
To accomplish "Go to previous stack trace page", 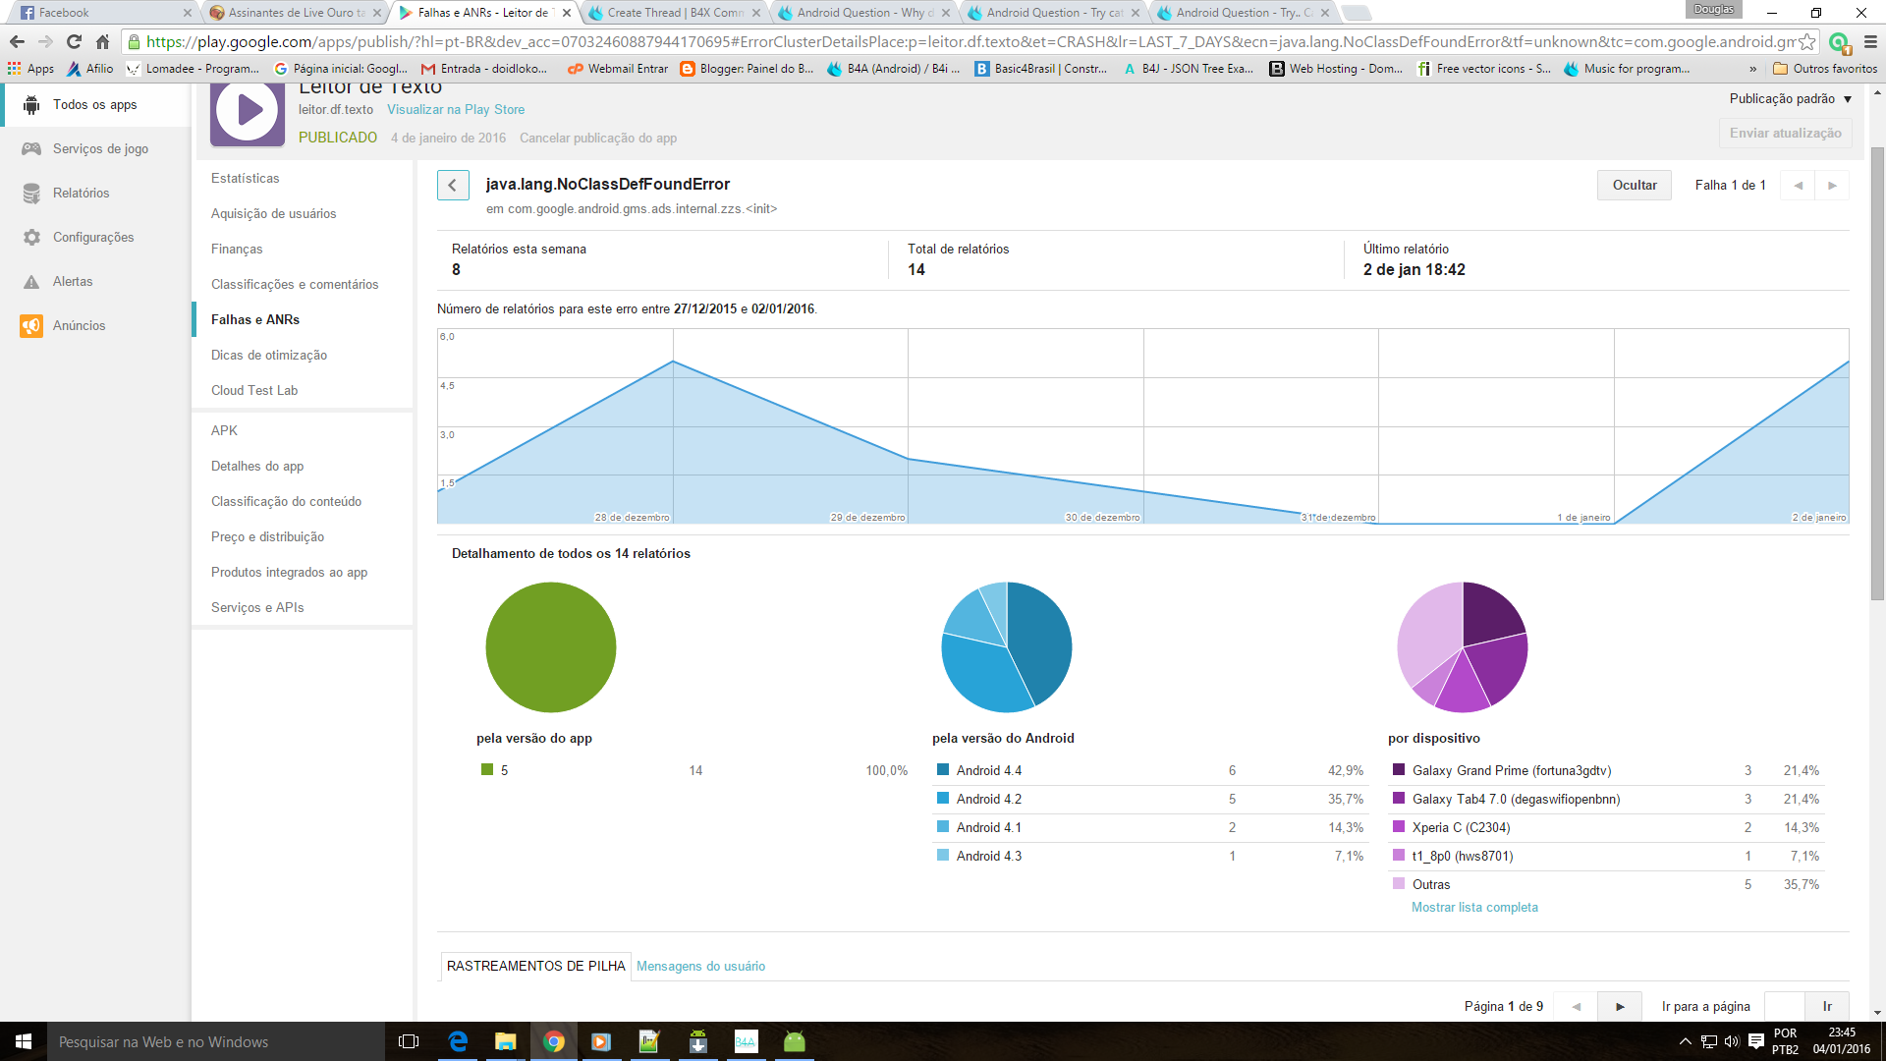I will pyautogui.click(x=1577, y=1006).
